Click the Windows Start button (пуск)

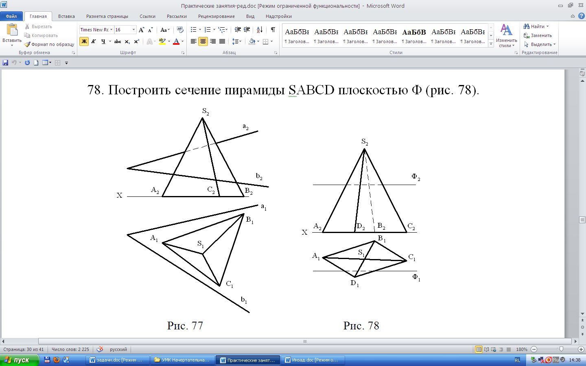[x=20, y=360]
